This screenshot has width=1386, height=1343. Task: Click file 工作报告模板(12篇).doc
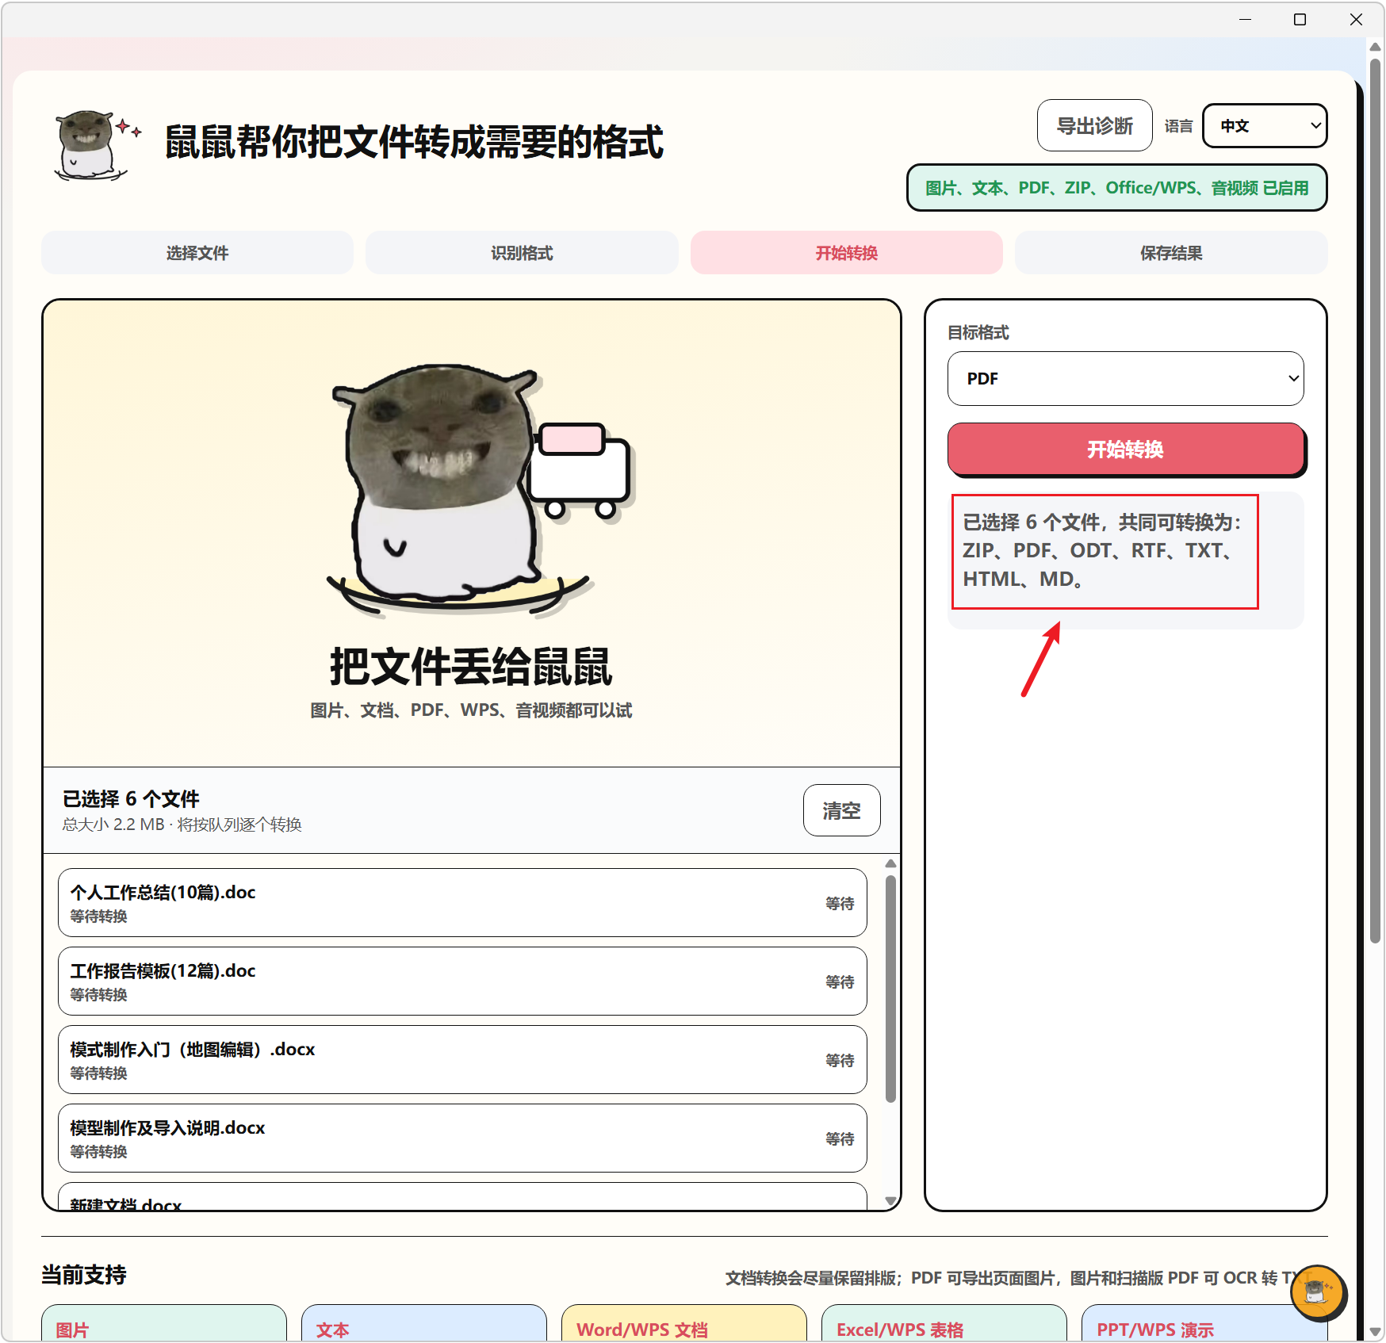tap(462, 981)
